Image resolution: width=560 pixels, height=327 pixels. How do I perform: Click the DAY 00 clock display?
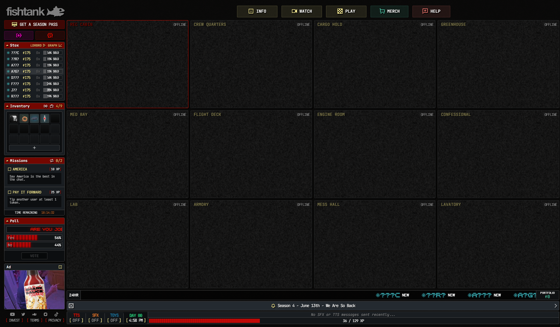coord(136,318)
